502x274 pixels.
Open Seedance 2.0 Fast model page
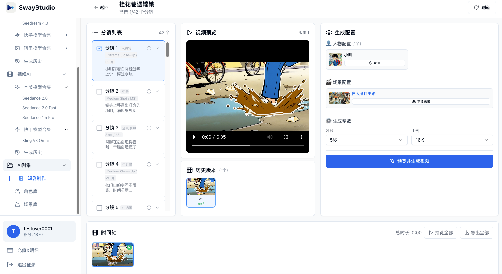pyautogui.click(x=39, y=108)
